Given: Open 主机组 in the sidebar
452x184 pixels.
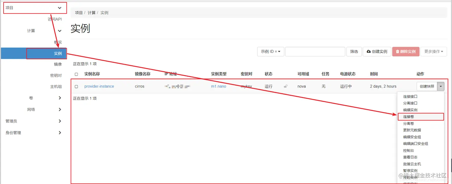Looking at the screenshot, I should [56, 87].
